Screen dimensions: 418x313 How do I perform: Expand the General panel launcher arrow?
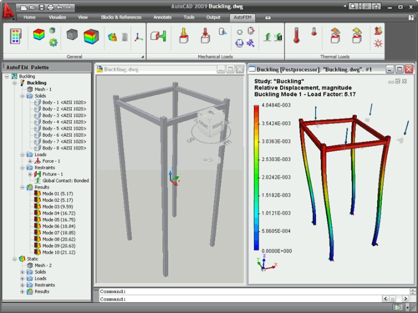(143, 56)
